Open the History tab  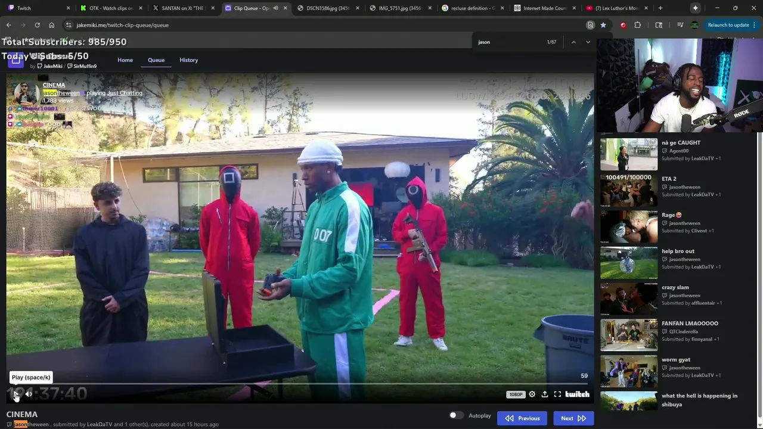point(189,60)
